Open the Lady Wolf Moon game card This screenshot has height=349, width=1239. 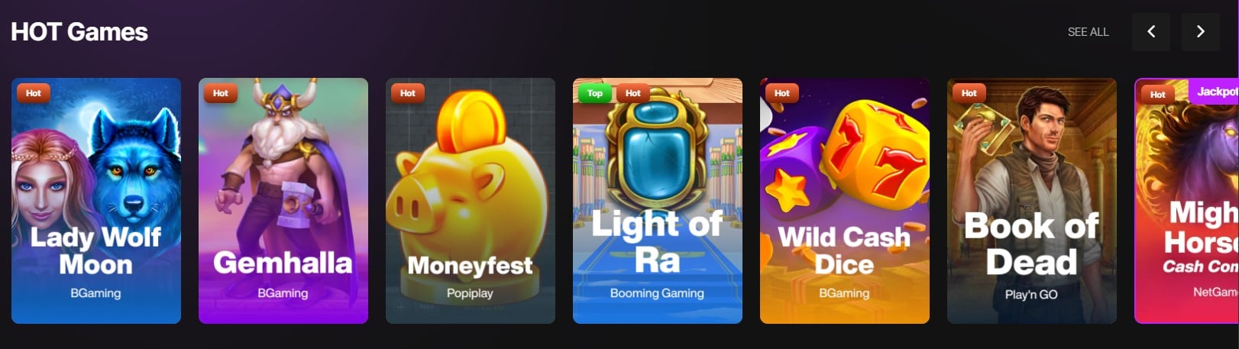pyautogui.click(x=96, y=201)
